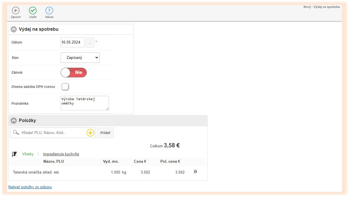349x198 pixels.
Task: Click the sort order icon
Action: pos(14,154)
